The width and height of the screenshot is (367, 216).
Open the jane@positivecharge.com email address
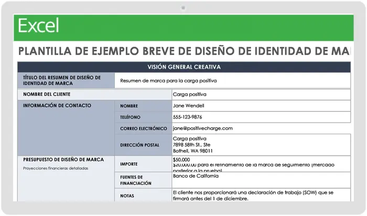[x=203, y=128]
